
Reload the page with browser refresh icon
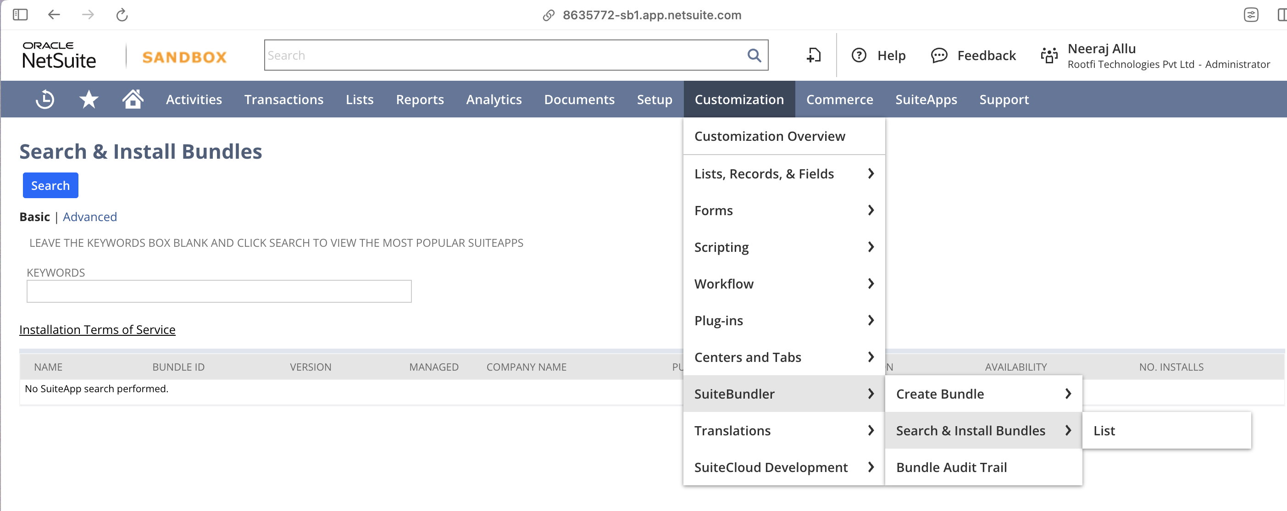pyautogui.click(x=122, y=15)
